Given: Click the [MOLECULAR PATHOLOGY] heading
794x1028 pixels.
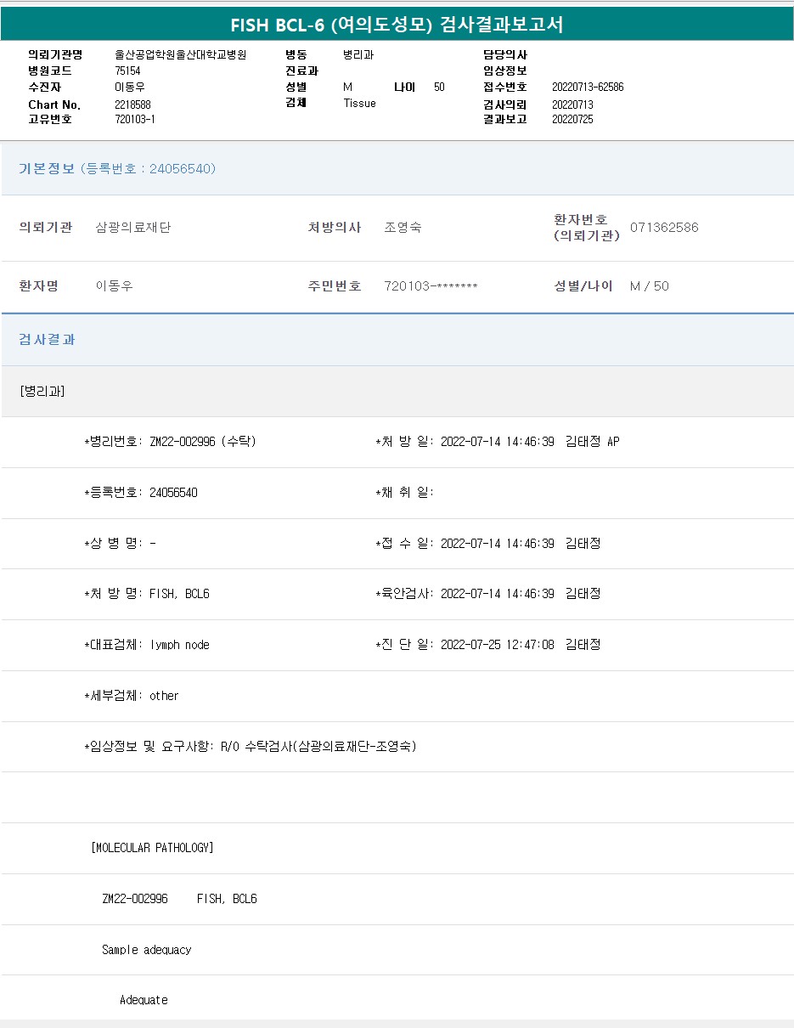Looking at the screenshot, I should coord(152,848).
